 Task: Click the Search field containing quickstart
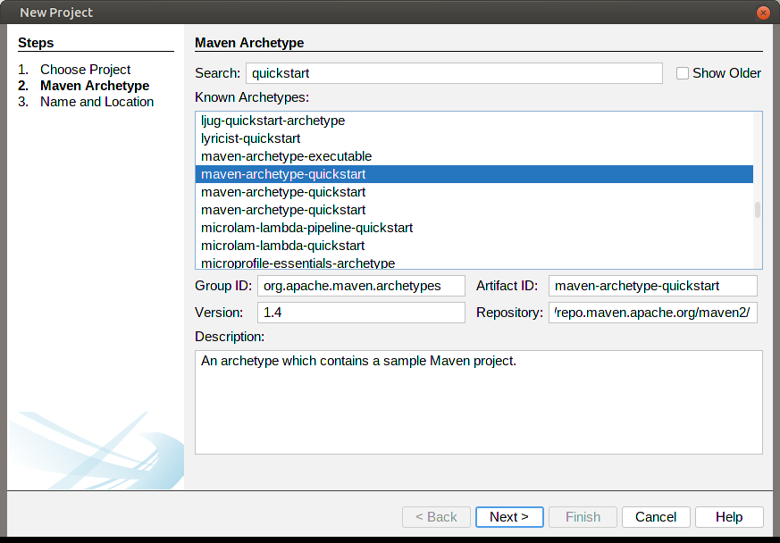tap(454, 73)
